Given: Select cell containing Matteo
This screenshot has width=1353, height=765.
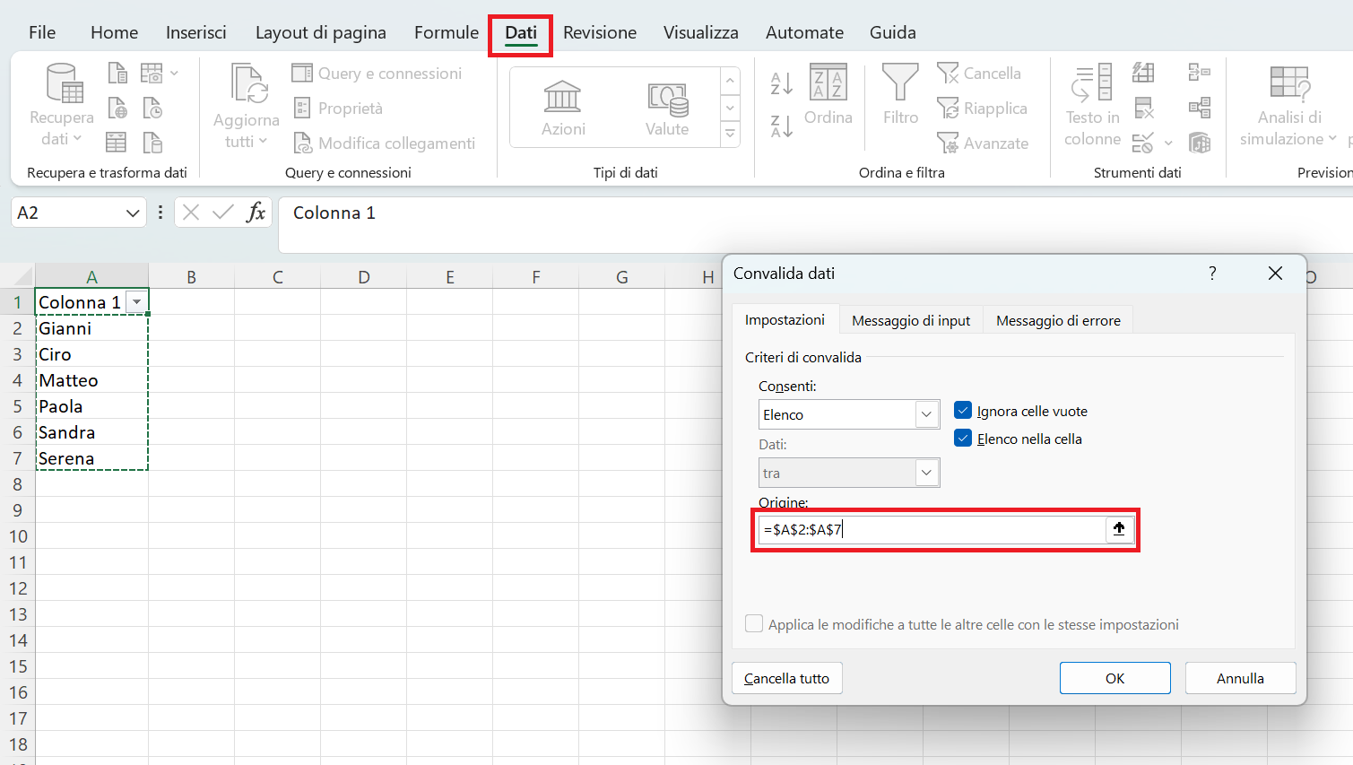Looking at the screenshot, I should (91, 380).
